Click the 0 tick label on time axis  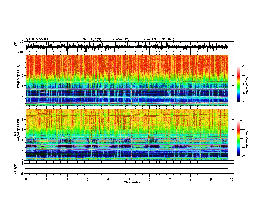point(26,179)
